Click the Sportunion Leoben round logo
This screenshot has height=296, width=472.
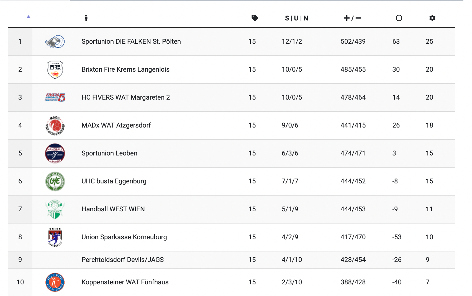[55, 153]
